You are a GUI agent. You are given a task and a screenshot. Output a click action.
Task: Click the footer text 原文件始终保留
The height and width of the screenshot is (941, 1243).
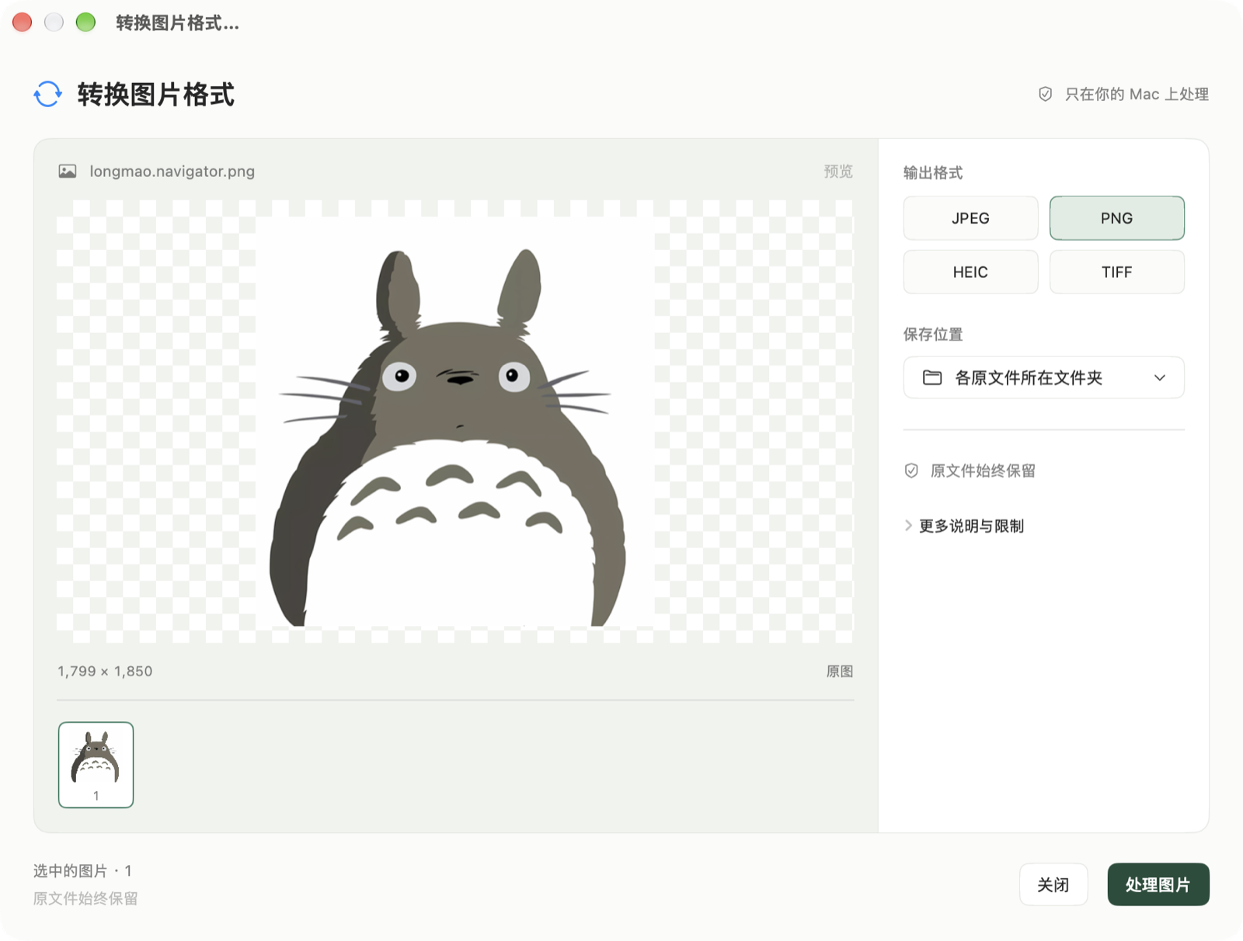coord(85,898)
